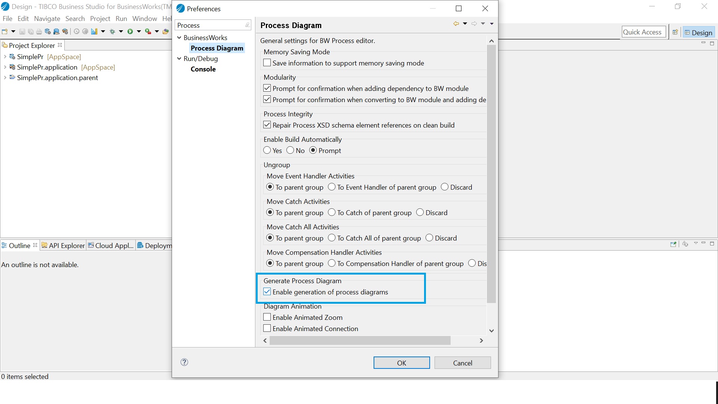Collapse the BusinessWorks tree node
This screenshot has width=718, height=404.
click(x=179, y=37)
